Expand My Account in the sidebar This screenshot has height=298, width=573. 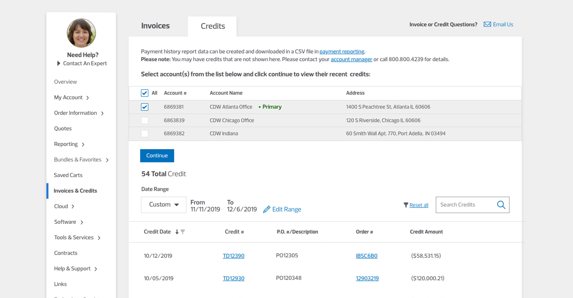coord(87,98)
